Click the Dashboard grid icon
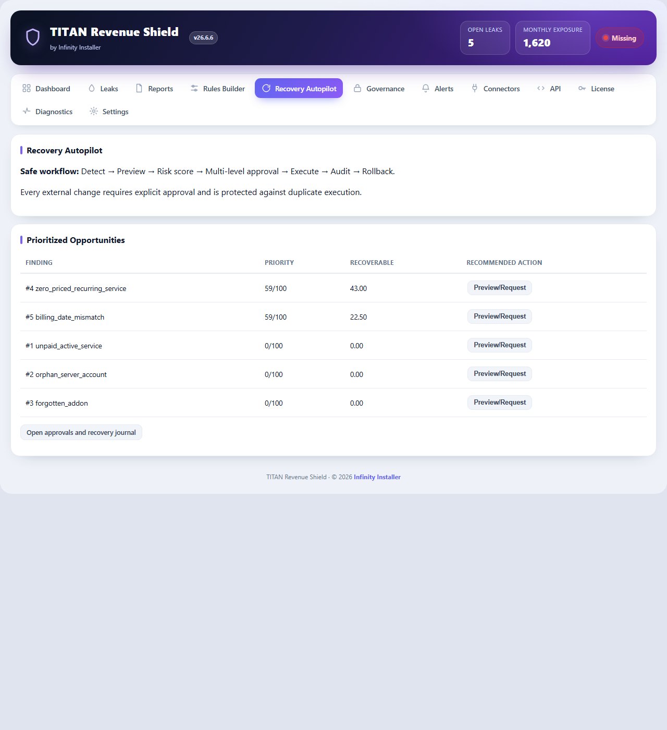 [27, 89]
